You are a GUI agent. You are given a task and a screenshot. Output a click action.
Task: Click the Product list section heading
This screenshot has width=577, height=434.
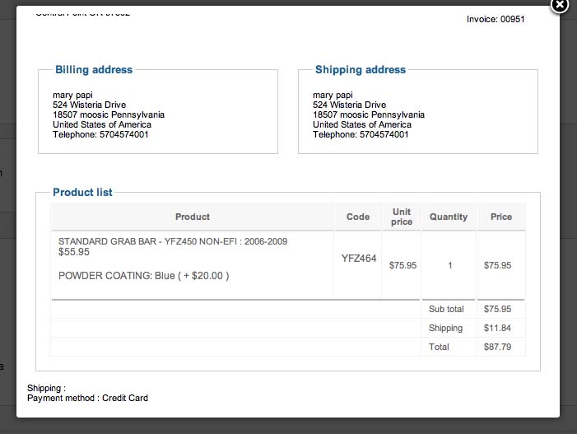[x=82, y=193]
